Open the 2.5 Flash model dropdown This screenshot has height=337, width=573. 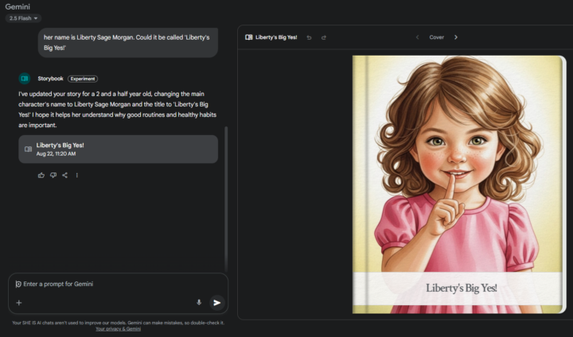23,18
